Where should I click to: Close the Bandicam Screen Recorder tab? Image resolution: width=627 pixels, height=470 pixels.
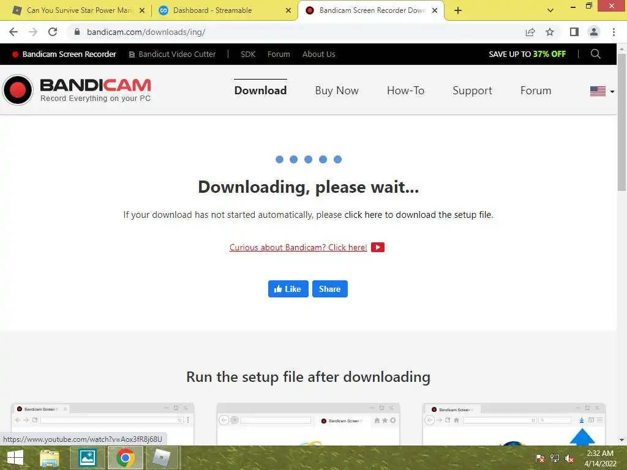(x=435, y=10)
